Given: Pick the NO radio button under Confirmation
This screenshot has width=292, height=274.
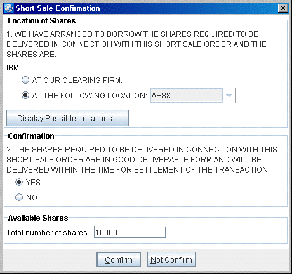Looking at the screenshot, I should (19, 197).
